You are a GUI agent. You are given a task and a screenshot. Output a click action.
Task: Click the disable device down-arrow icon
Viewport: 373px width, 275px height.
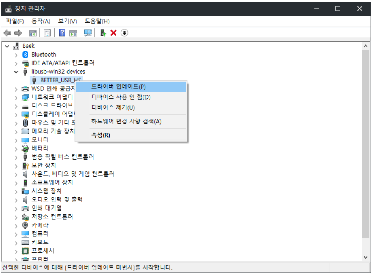124,33
